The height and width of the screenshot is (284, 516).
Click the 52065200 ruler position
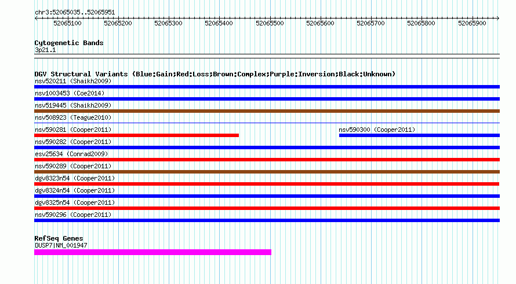[118, 23]
